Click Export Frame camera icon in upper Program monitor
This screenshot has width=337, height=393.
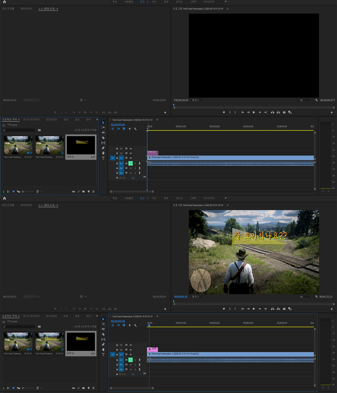click(x=284, y=112)
